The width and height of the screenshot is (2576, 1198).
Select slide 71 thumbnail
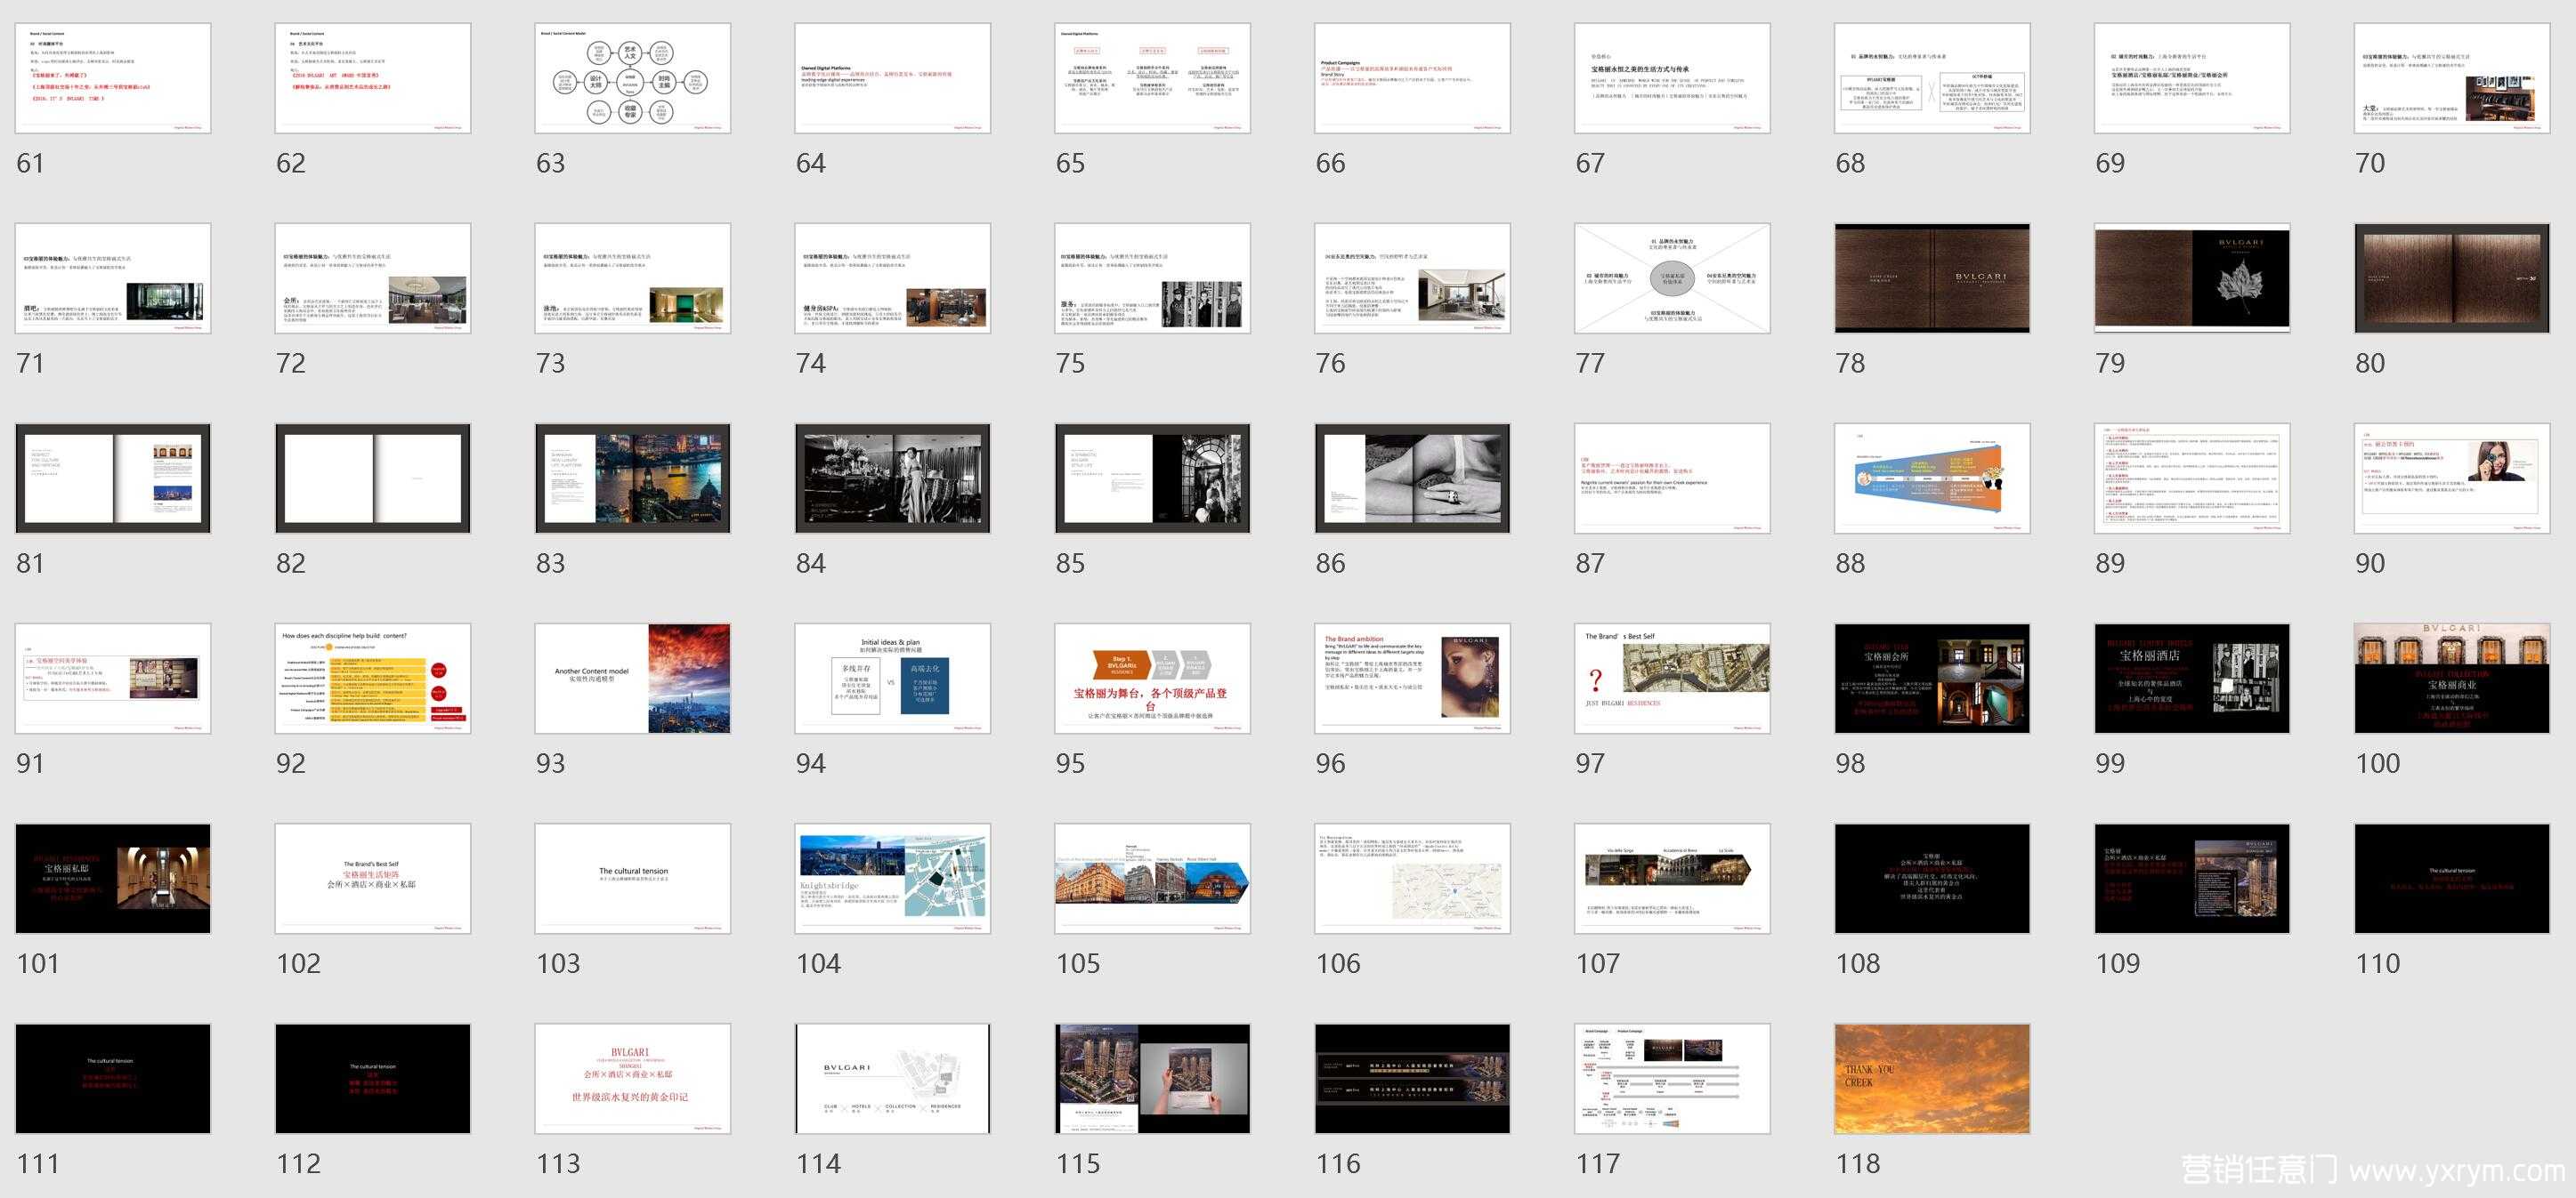click(113, 277)
